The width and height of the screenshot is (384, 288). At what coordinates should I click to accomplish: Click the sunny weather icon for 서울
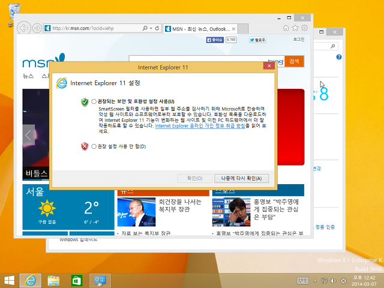(47, 208)
